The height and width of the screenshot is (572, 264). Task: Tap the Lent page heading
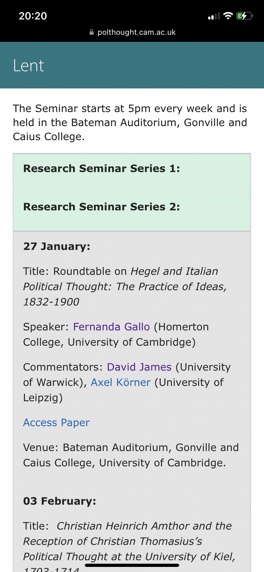[x=28, y=66]
